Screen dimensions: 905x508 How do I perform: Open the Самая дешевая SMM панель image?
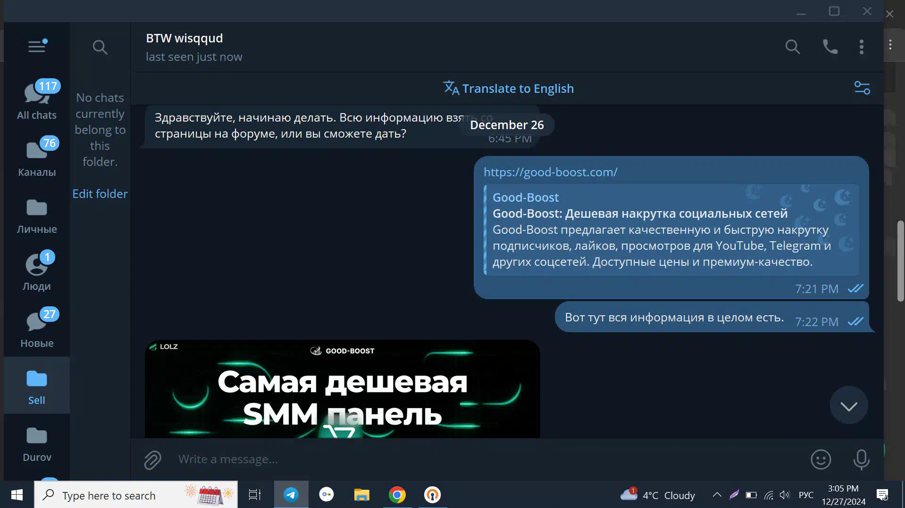click(342, 389)
